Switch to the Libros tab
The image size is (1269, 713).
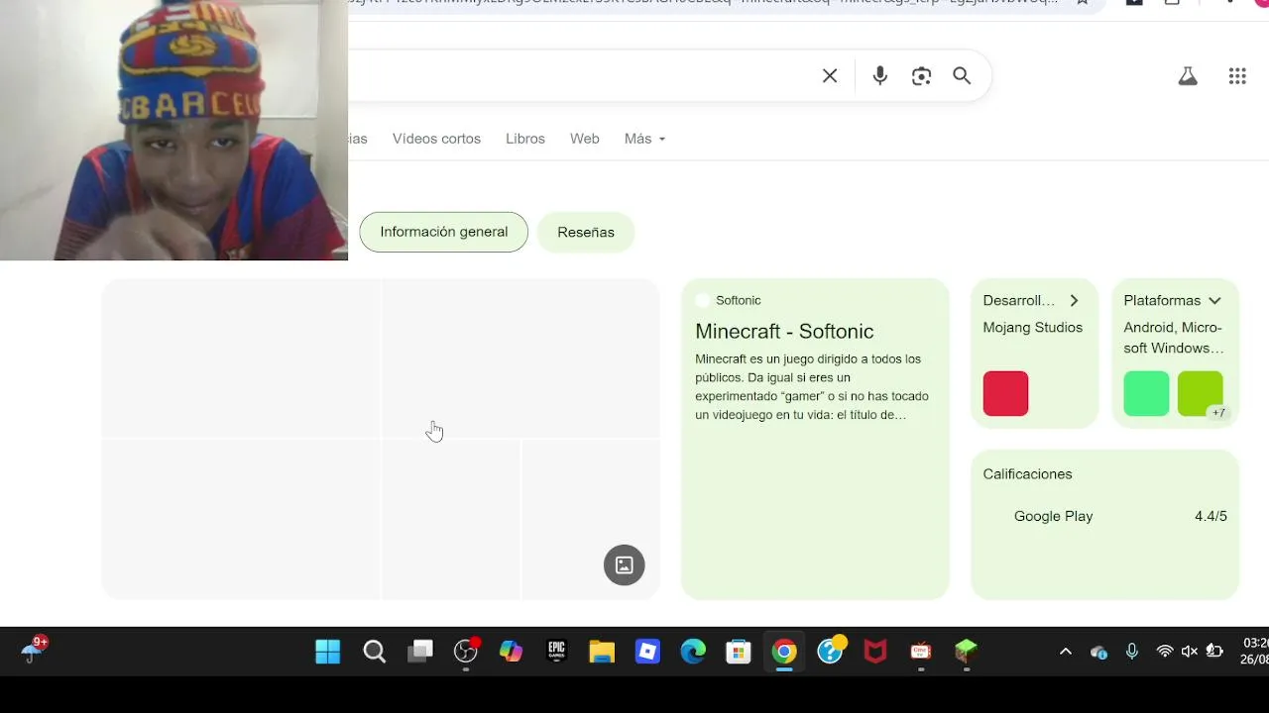(525, 139)
